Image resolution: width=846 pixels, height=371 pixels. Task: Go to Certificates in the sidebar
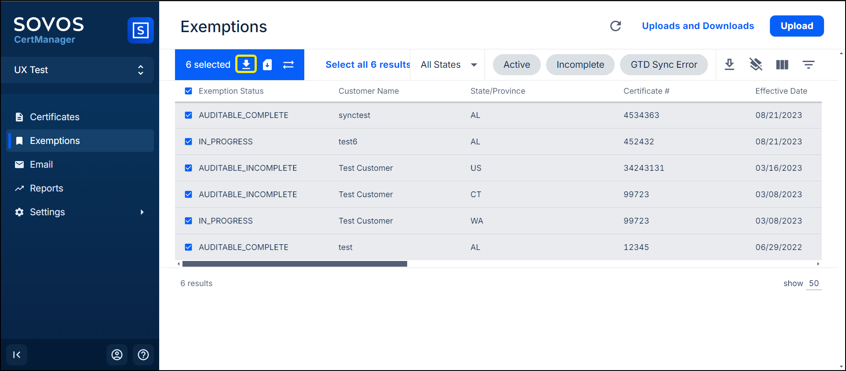[55, 117]
